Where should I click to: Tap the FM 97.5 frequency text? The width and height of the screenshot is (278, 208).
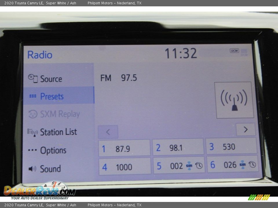pos(119,78)
